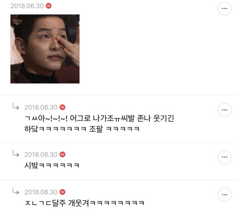The image size is (238, 214).
Task: Click the N badge on the 개웃겨 reply
Action: pyautogui.click(x=62, y=192)
